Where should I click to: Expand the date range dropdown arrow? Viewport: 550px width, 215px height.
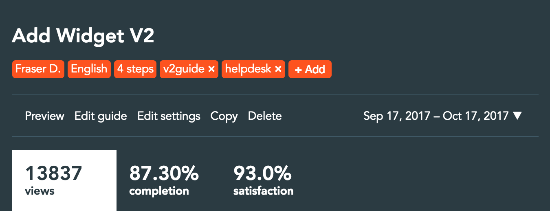click(x=517, y=116)
